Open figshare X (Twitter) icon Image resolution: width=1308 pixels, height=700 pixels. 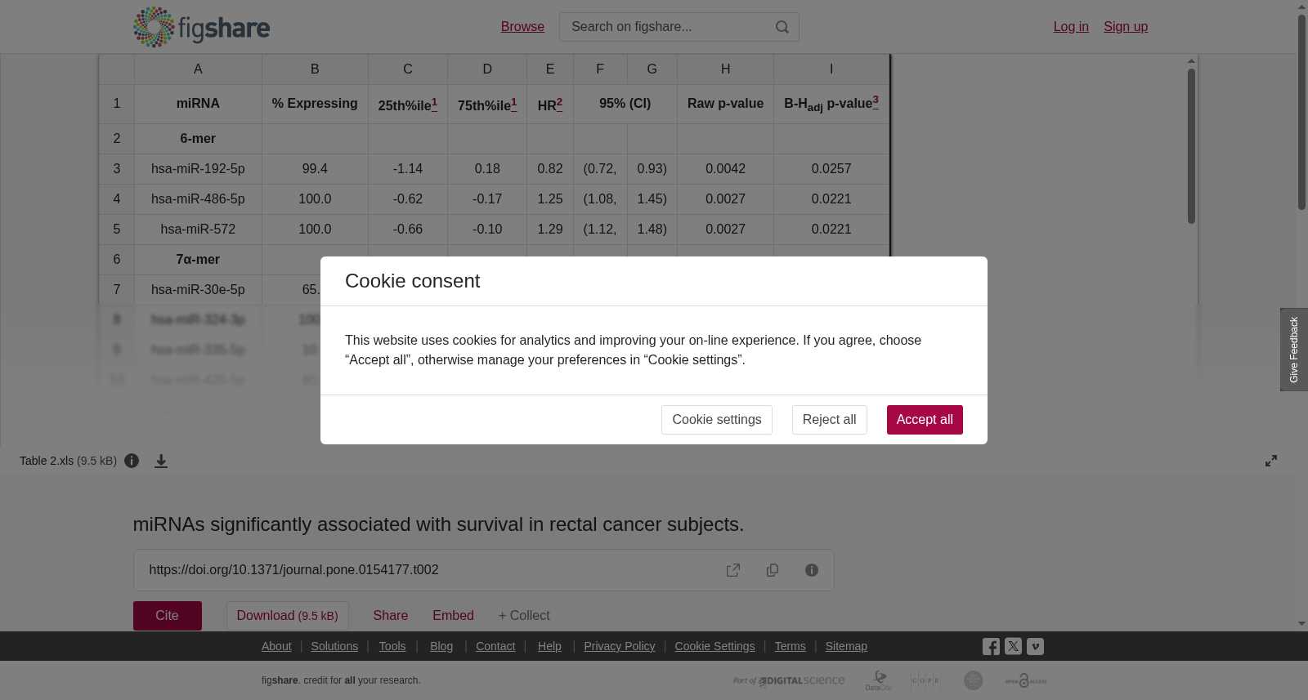tap(1013, 646)
